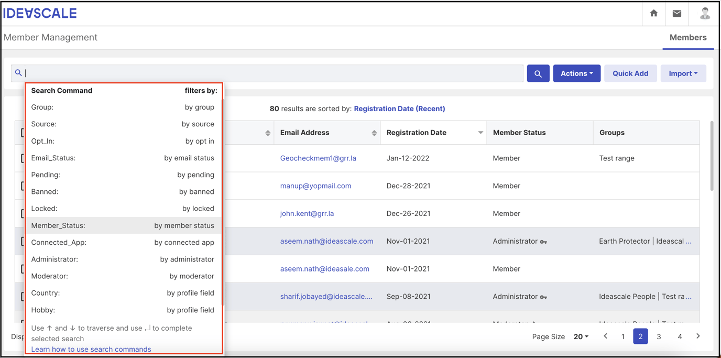Click the search magnifier button

[538, 73]
